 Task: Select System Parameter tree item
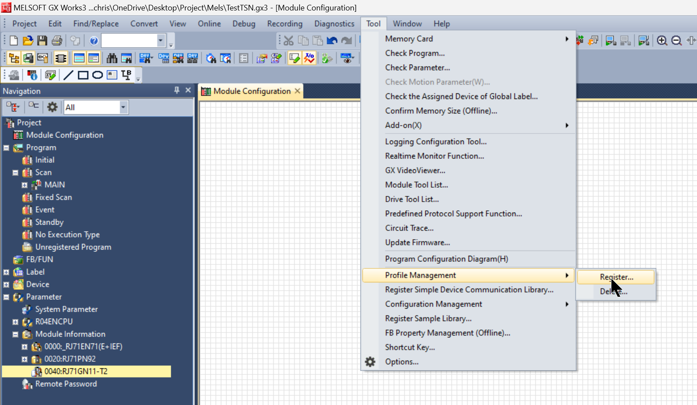coord(66,309)
